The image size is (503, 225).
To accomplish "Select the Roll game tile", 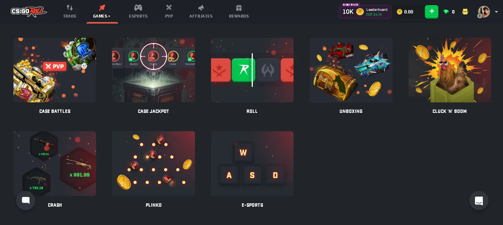I will 252,70.
